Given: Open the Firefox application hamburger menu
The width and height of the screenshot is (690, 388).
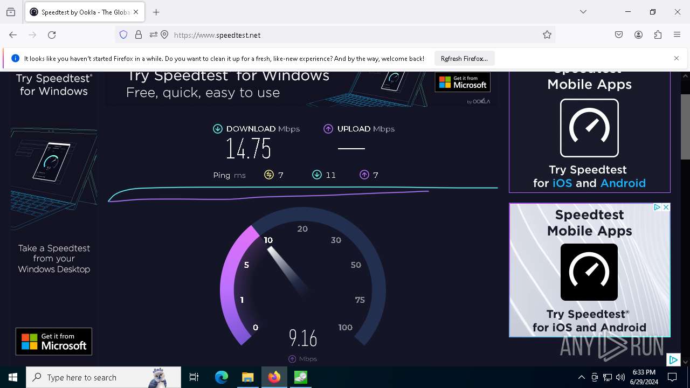Looking at the screenshot, I should [x=677, y=35].
